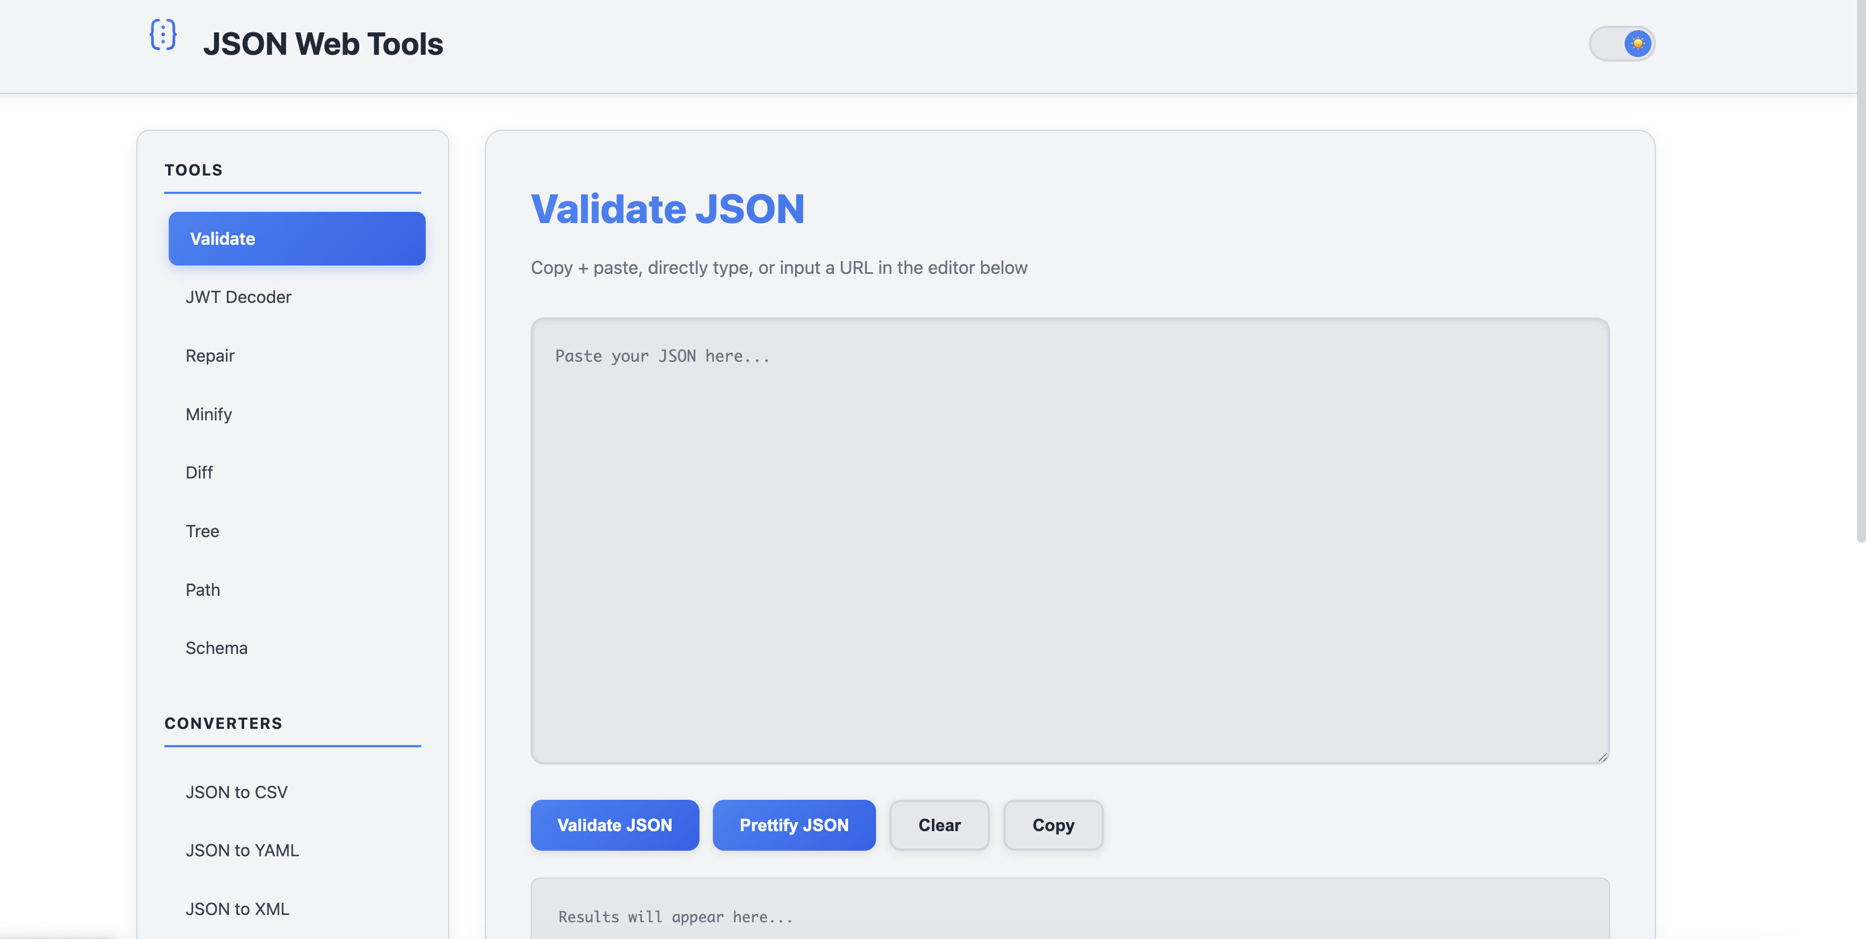Toggle dark mode switch
This screenshot has width=1866, height=939.
pyautogui.click(x=1622, y=42)
